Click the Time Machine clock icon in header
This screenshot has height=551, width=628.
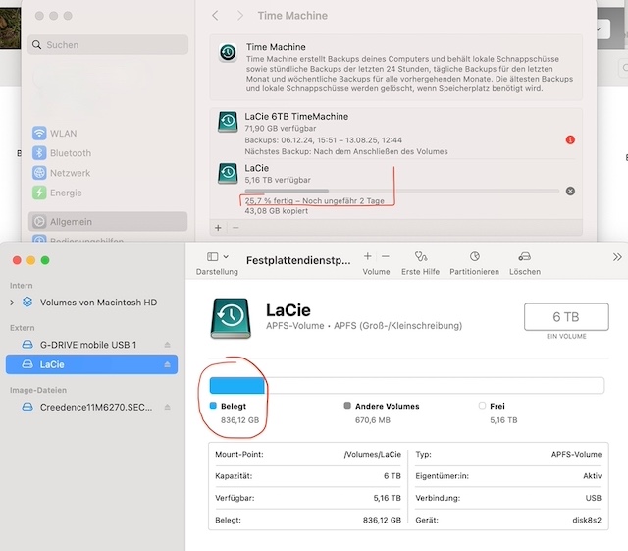tap(228, 52)
